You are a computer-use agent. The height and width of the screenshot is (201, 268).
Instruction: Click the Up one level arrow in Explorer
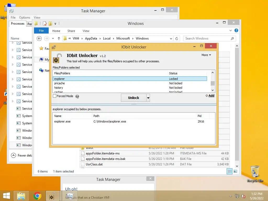59,38
